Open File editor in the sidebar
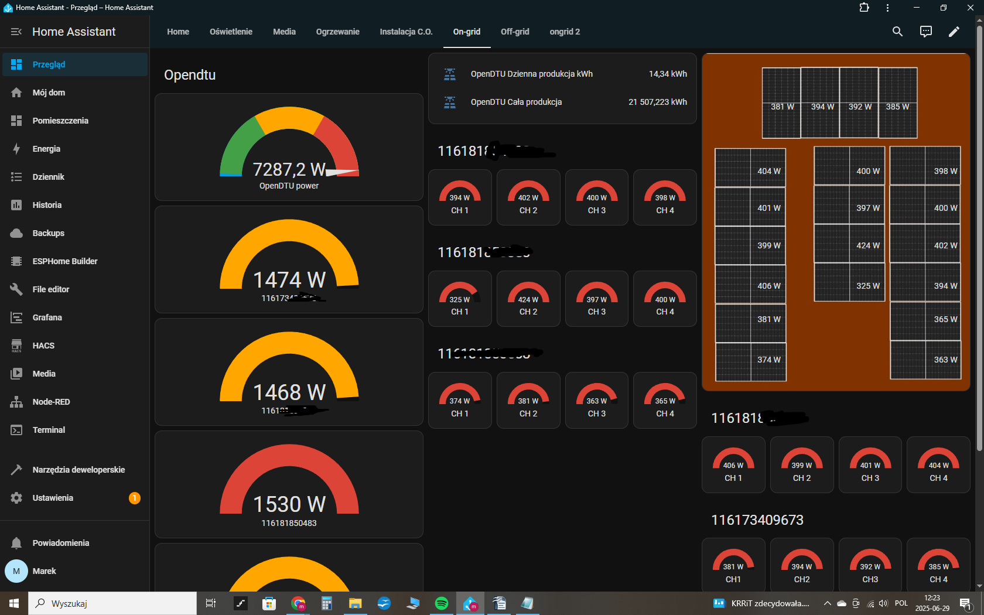 pyautogui.click(x=75, y=289)
